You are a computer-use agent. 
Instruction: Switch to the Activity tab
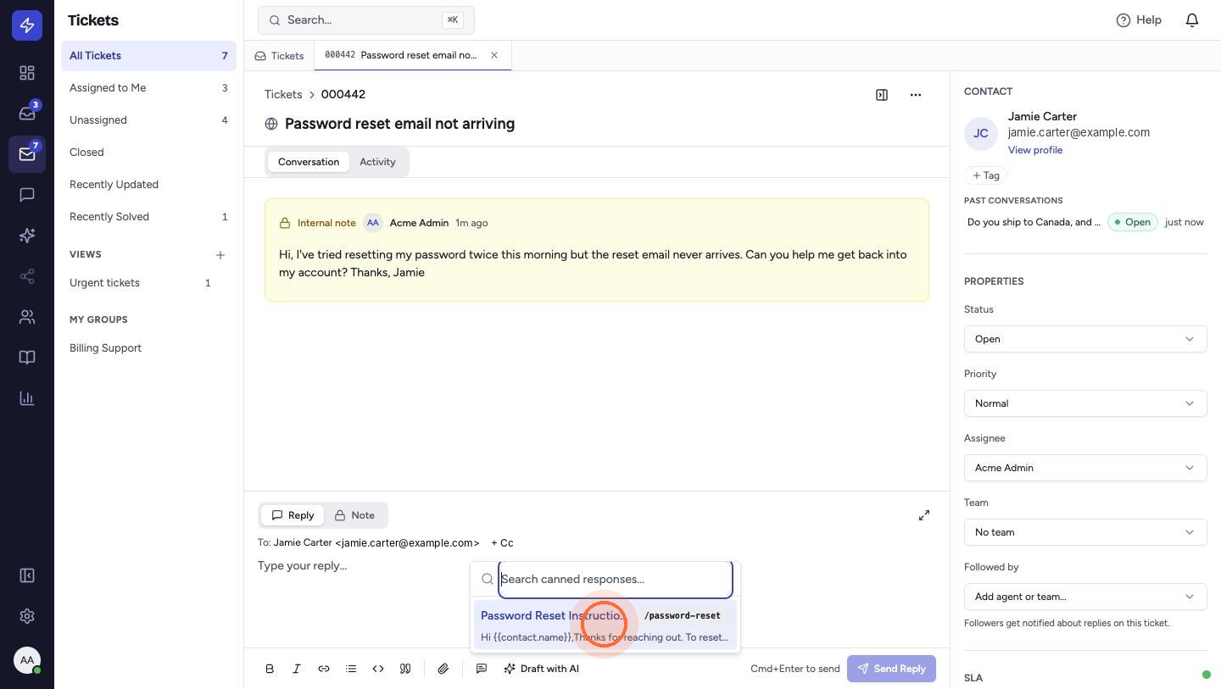point(377,162)
